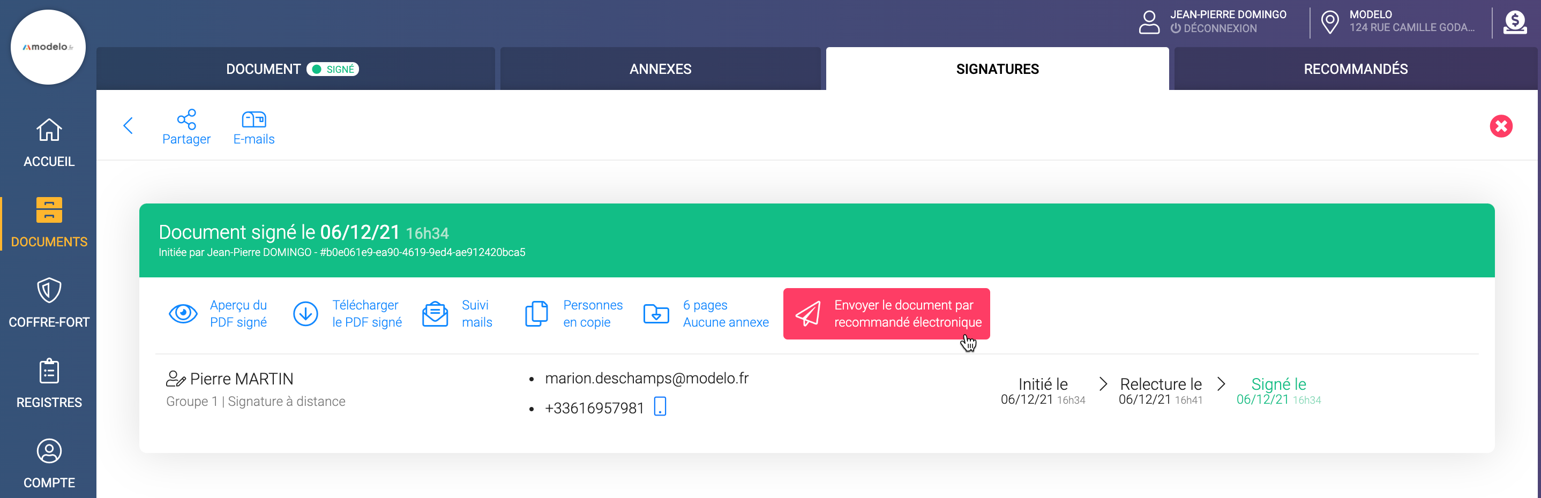The image size is (1541, 498).
Task: Open the Coffre-fort section
Action: tap(49, 303)
